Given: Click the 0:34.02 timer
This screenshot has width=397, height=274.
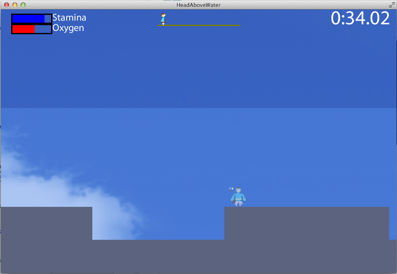Looking at the screenshot, I should (x=360, y=18).
